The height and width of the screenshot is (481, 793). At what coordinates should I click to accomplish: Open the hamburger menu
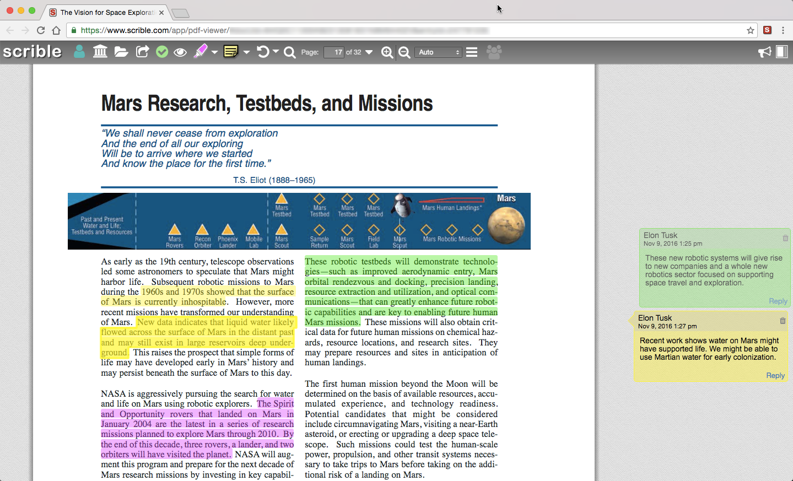[471, 52]
